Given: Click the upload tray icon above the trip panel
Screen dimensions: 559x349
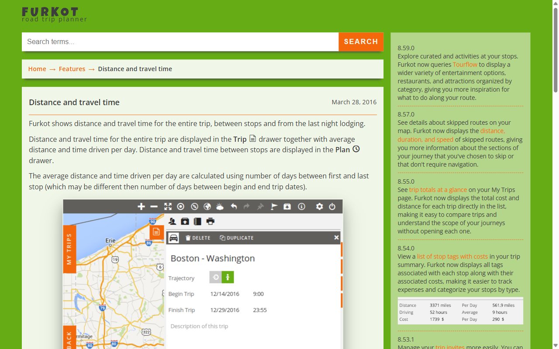Looking at the screenshot, I should click(185, 221).
